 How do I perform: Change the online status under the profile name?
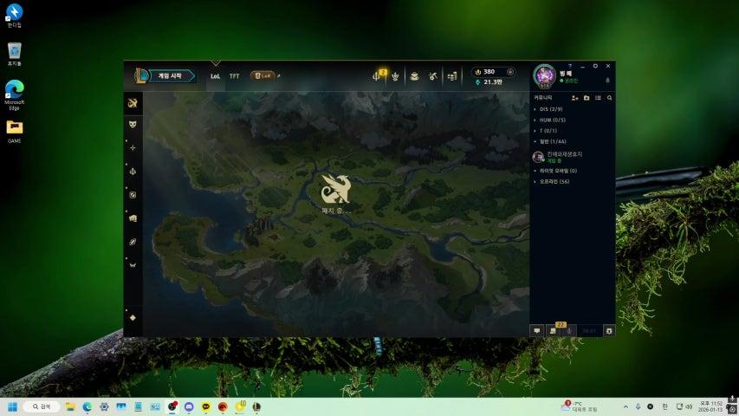569,81
